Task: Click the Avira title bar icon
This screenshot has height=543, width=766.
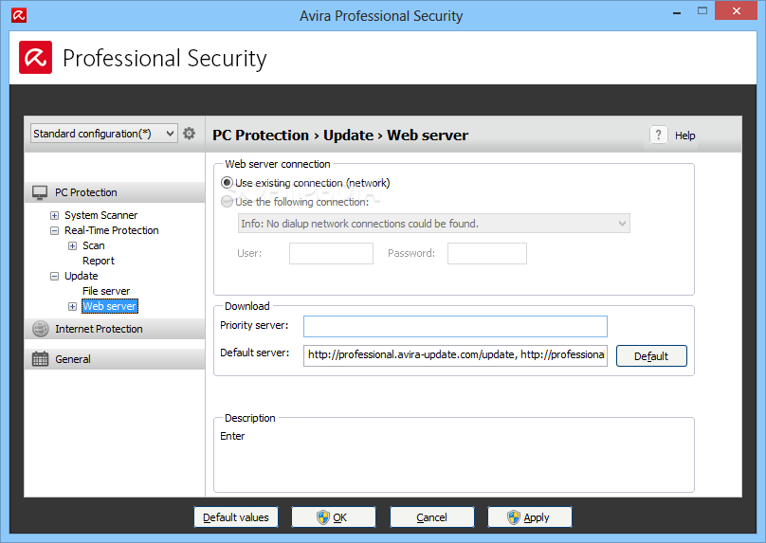Action: click(19, 15)
